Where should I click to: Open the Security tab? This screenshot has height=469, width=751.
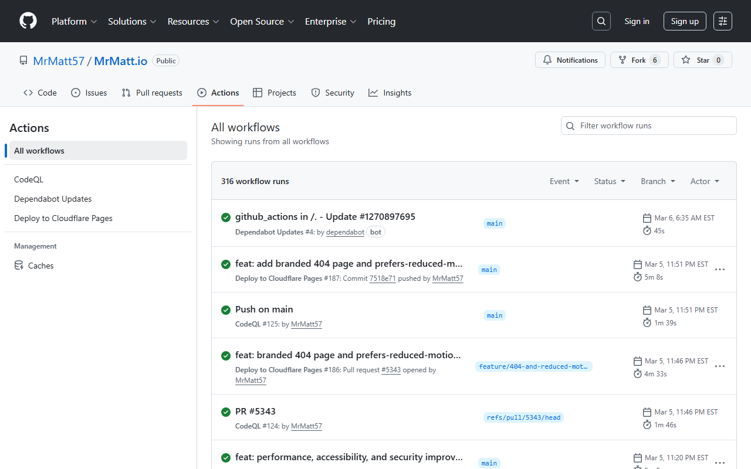333,93
